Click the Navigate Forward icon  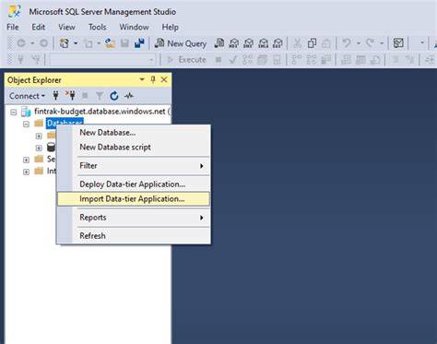(x=43, y=43)
